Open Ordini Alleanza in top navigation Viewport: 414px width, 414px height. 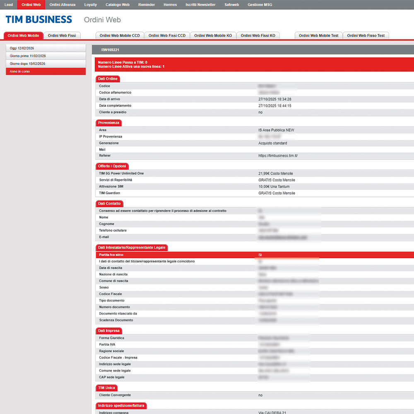point(63,5)
